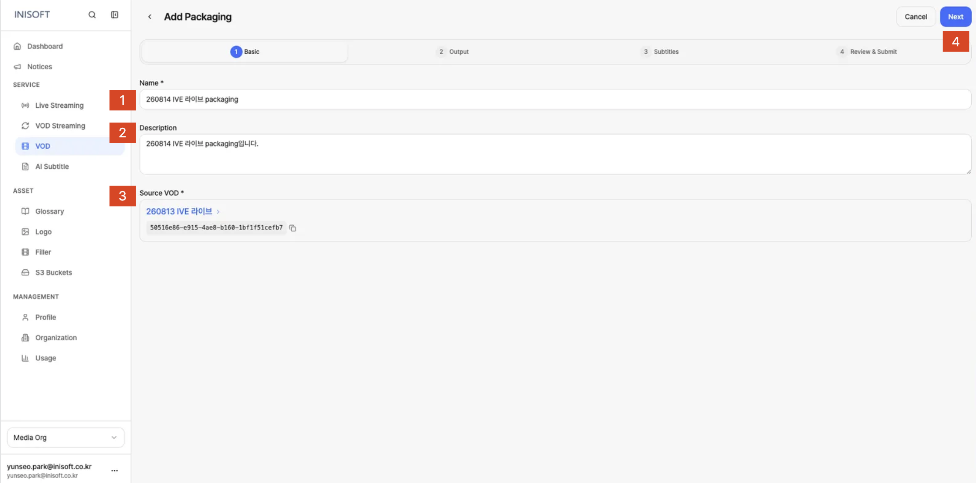Expand chevron next to 260813 IVE source
The height and width of the screenshot is (483, 976).
click(218, 212)
